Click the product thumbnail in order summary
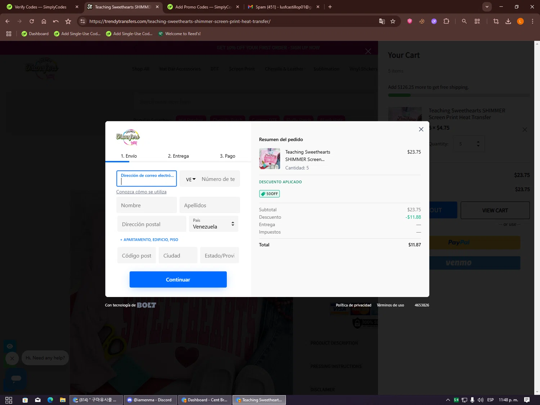The image size is (540, 405). coord(269,159)
